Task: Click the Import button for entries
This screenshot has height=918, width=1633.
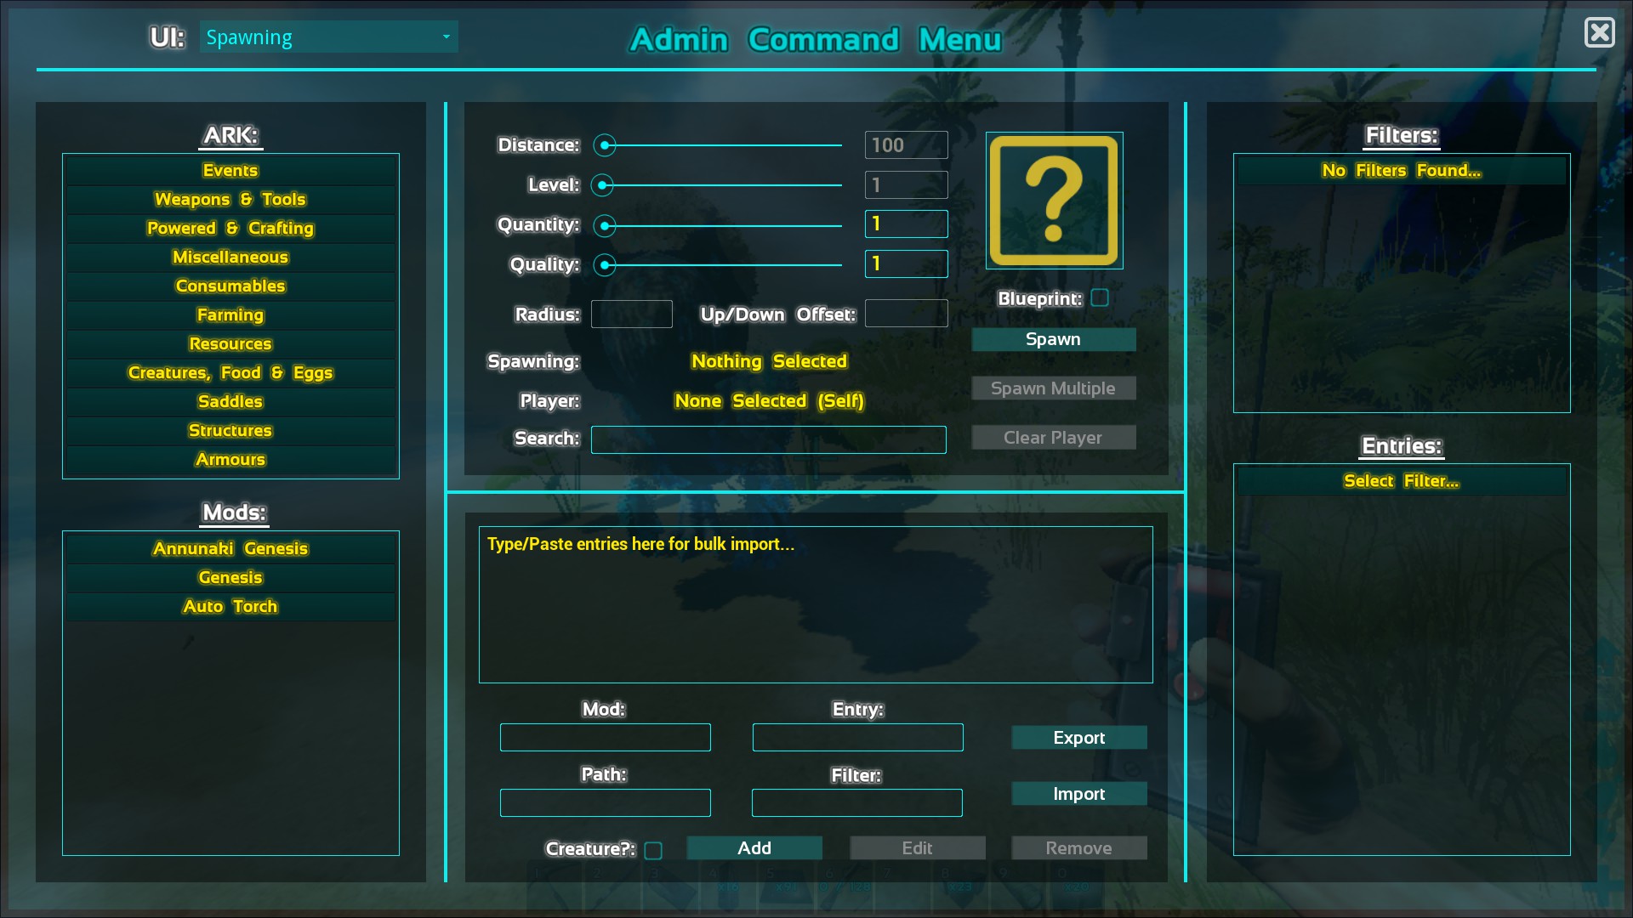Action: (1078, 794)
